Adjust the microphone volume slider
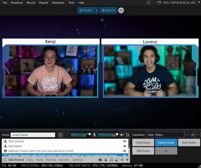 click(x=81, y=134)
